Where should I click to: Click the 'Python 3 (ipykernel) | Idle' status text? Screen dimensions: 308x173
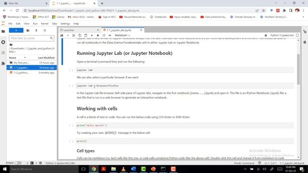(x=60, y=163)
